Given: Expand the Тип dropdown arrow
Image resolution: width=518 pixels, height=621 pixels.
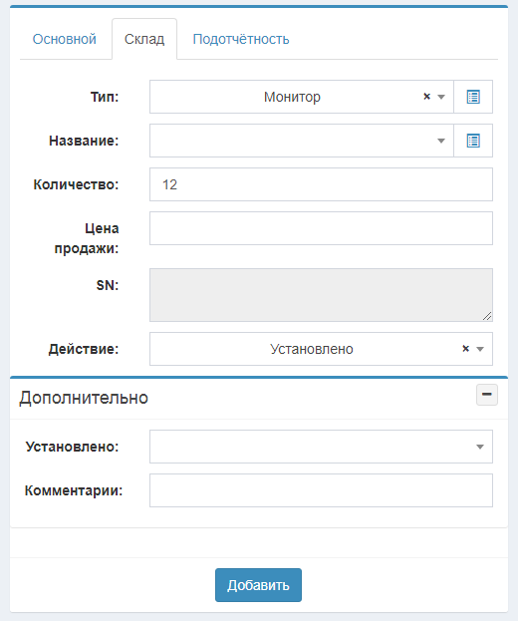Looking at the screenshot, I should pos(441,97).
